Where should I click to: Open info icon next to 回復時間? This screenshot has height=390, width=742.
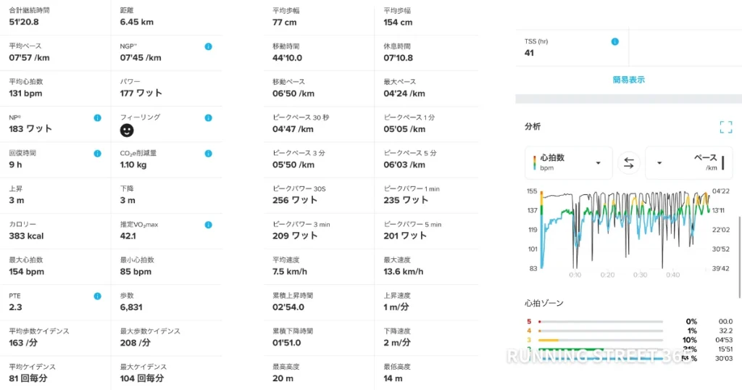pos(98,154)
